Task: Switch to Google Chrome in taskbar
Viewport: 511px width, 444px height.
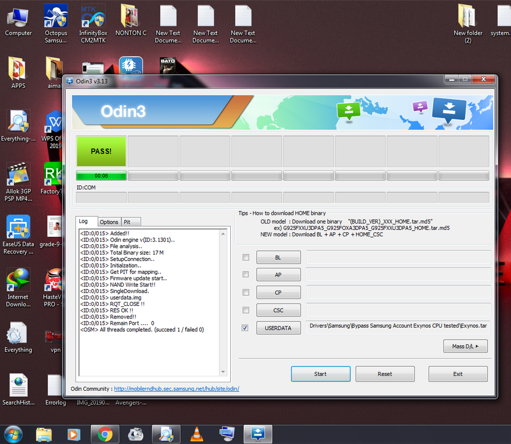Action: [105, 435]
